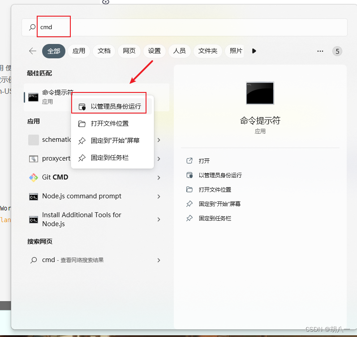This screenshot has width=357, height=337.
Task: Select the 网页 filter tab
Action: tap(129, 51)
